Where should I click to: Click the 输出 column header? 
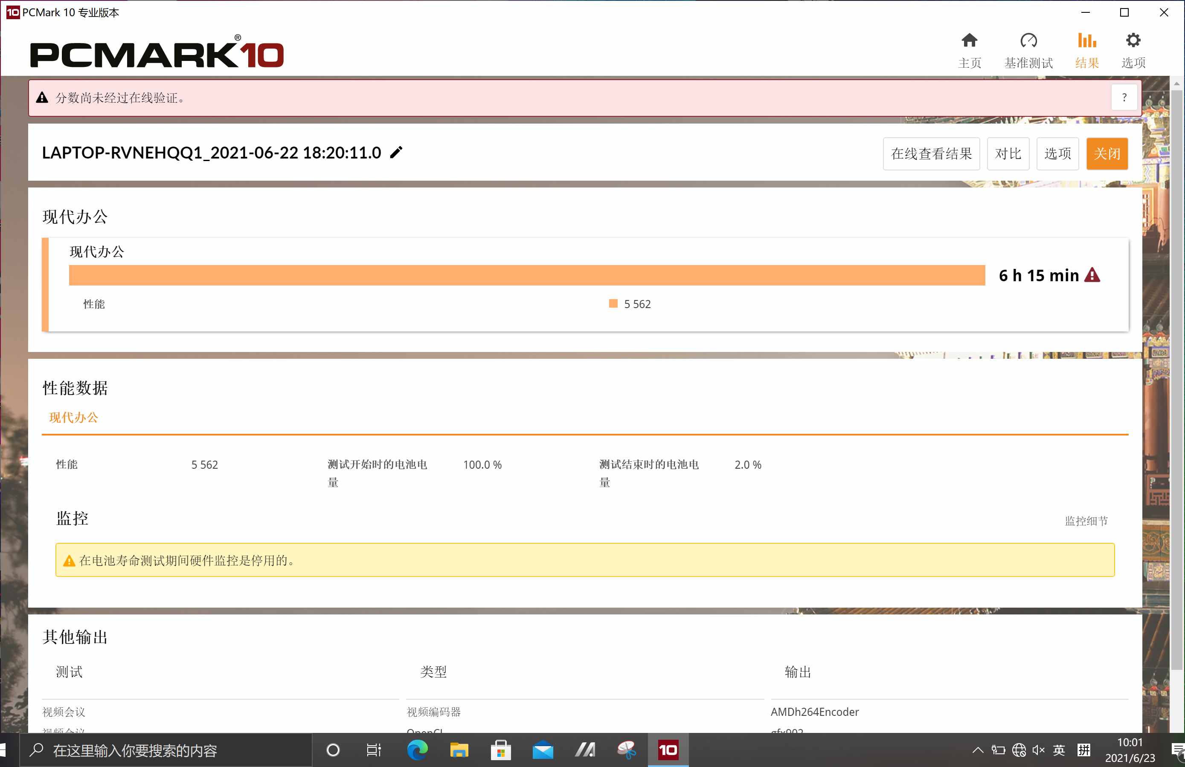[798, 672]
